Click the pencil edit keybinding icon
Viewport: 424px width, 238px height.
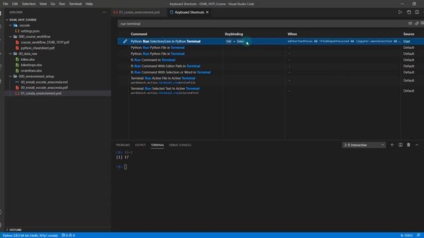point(125,41)
